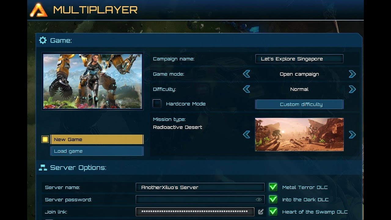Viewport: 391px width, 220px height.
Task: Click the Open campaign mode value
Action: 299,74
